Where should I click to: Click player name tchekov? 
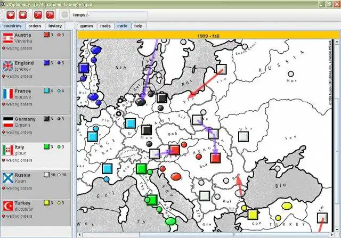(23, 69)
